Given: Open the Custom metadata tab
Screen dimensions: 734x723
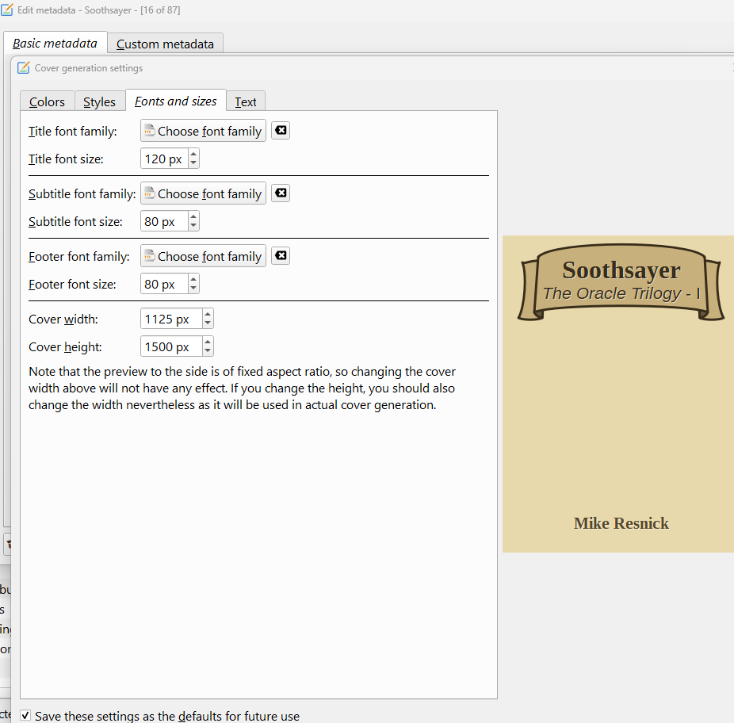Looking at the screenshot, I should click(165, 44).
